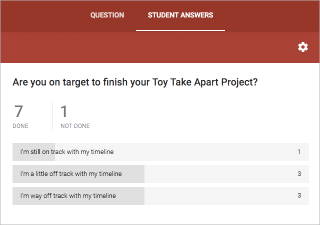Click the divider between DONE and NOT DONE
The height and width of the screenshot is (225, 320).
click(x=52, y=115)
